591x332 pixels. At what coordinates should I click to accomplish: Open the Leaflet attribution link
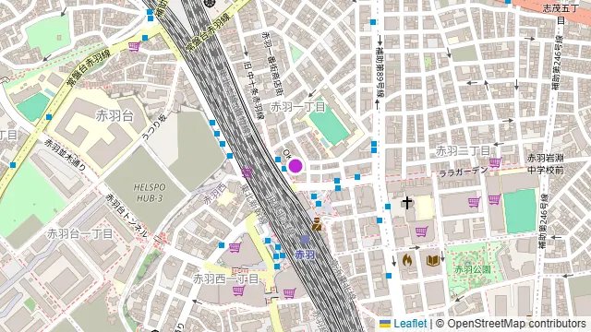pos(410,324)
